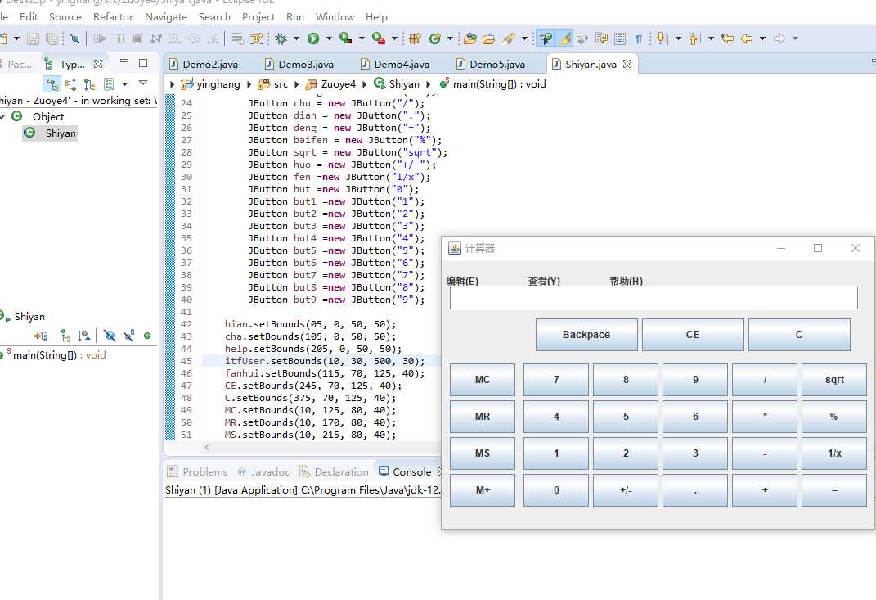Open the Search dropdown arrow

[x=524, y=38]
